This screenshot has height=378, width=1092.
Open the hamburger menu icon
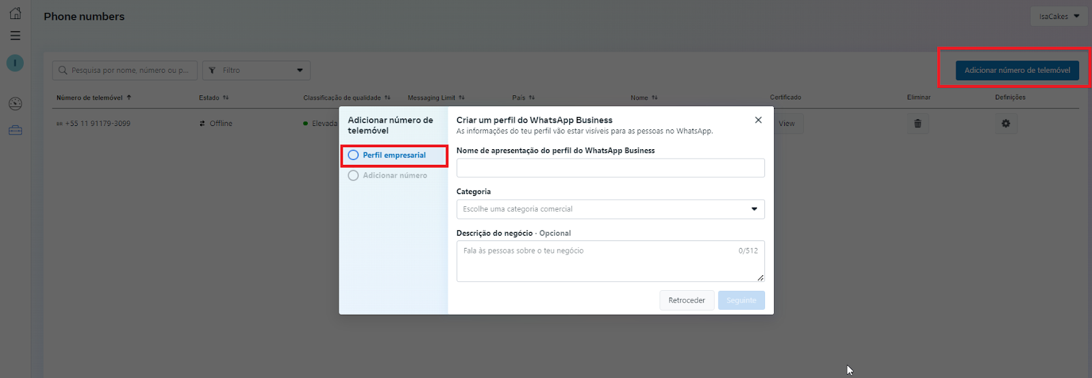(15, 35)
